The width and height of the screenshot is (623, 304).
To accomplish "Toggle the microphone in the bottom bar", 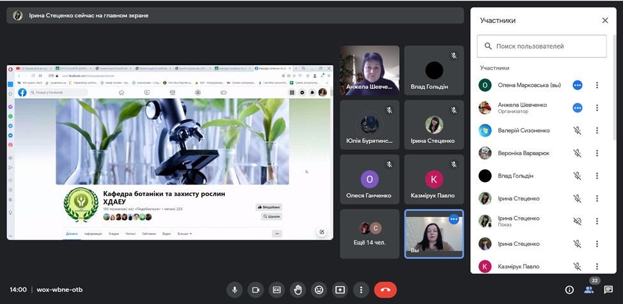I will pos(235,290).
